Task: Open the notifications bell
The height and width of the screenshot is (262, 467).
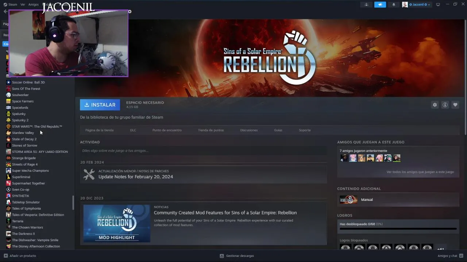Action: (394, 4)
